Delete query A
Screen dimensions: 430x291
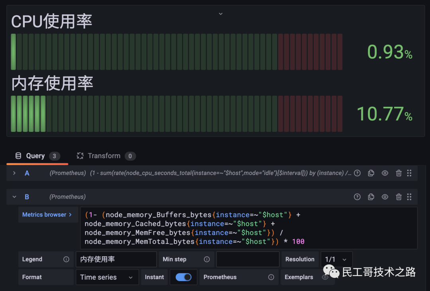399,173
